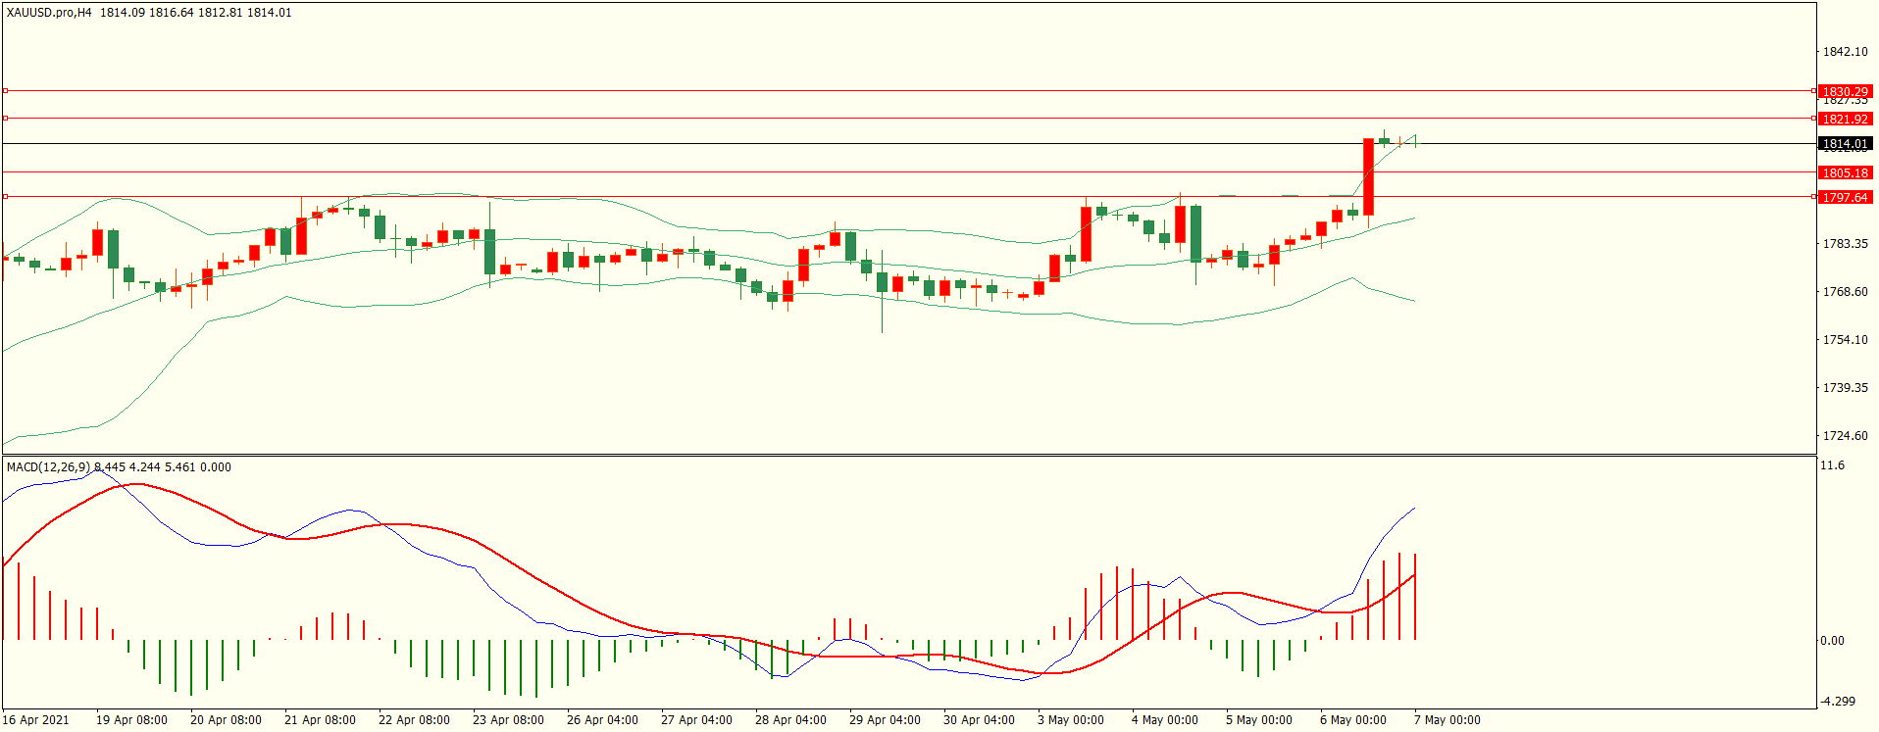Click the 1768.60 price scale label
The image size is (1879, 732).
pyautogui.click(x=1845, y=292)
